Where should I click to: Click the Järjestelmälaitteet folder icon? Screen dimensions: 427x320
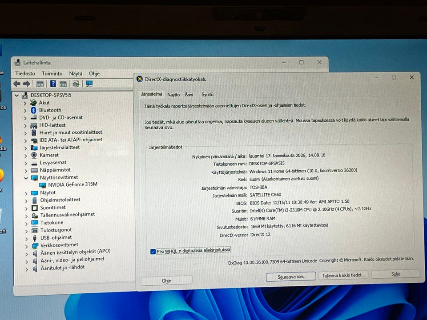(x=34, y=148)
